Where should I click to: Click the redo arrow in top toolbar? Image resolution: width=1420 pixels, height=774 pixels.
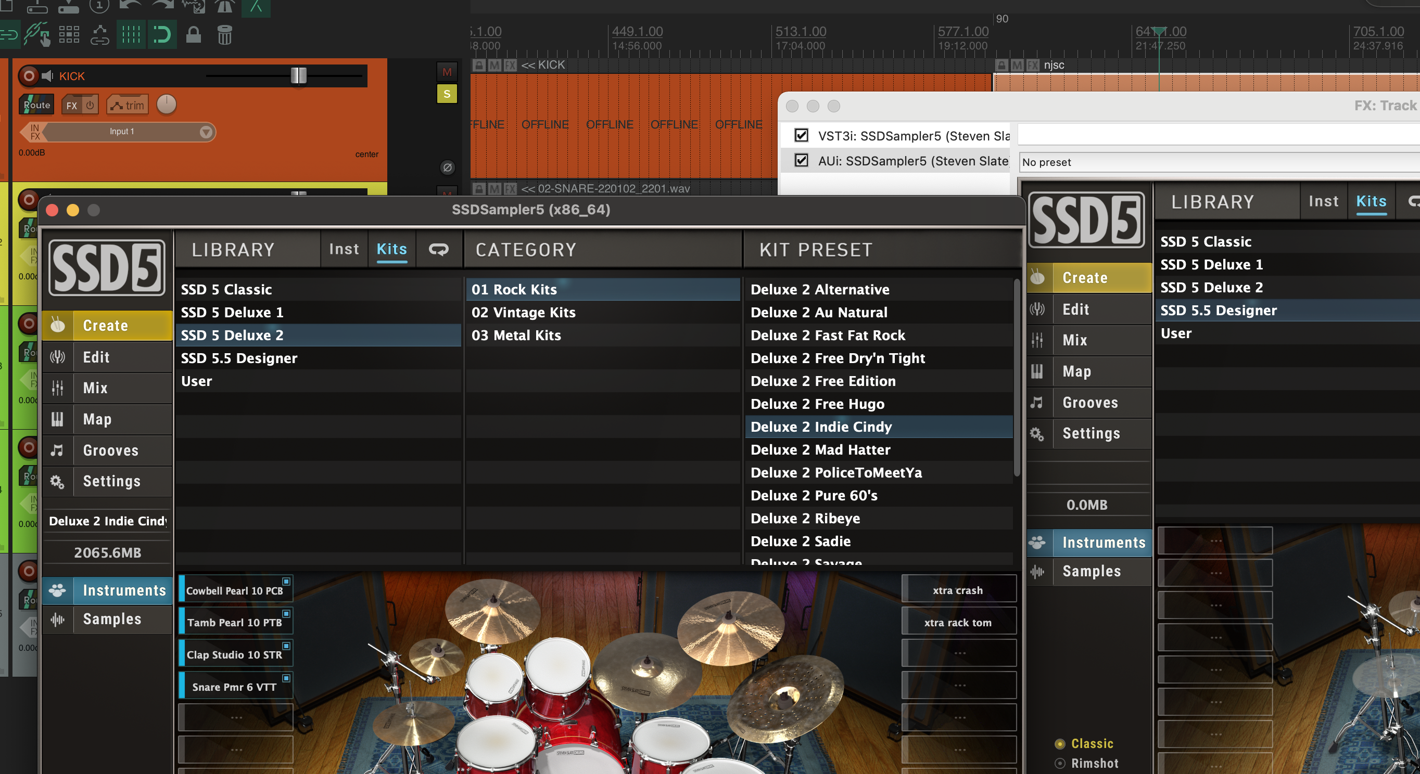pos(162,6)
